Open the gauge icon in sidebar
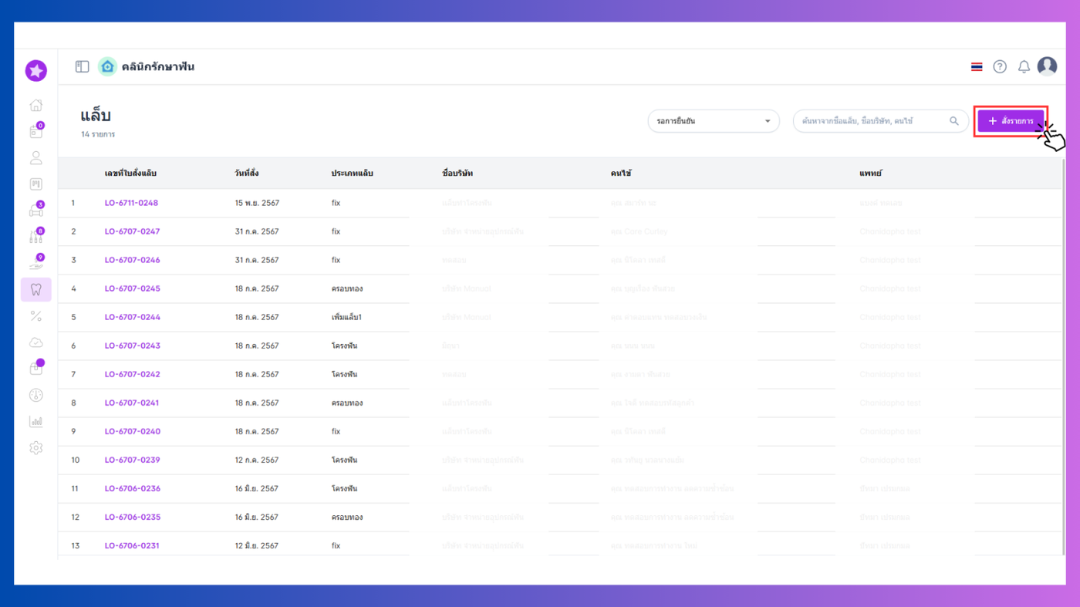This screenshot has width=1080, height=607. coord(35,395)
